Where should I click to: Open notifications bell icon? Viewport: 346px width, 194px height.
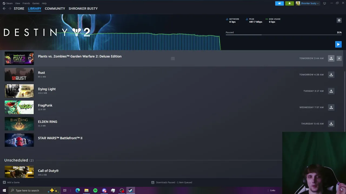tap(290, 3)
